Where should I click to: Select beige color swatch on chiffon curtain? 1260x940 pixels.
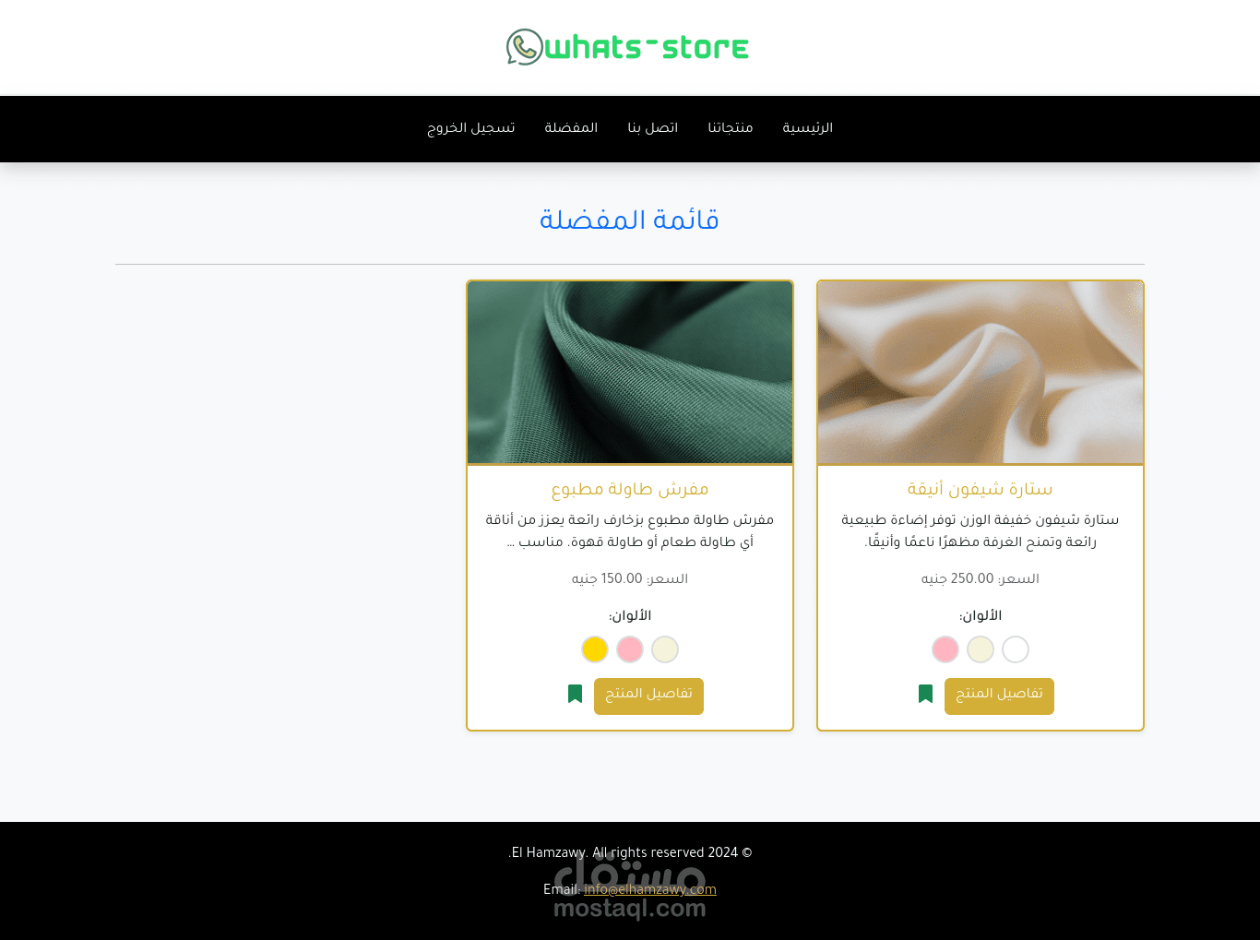click(981, 649)
